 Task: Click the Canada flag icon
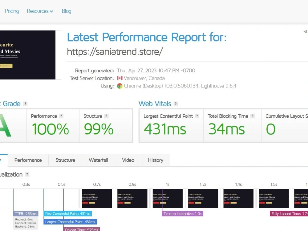pos(120,78)
